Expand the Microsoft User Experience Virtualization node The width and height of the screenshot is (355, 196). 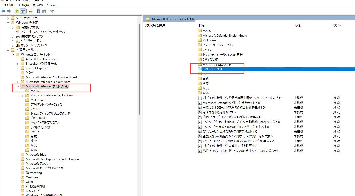tap(18, 159)
